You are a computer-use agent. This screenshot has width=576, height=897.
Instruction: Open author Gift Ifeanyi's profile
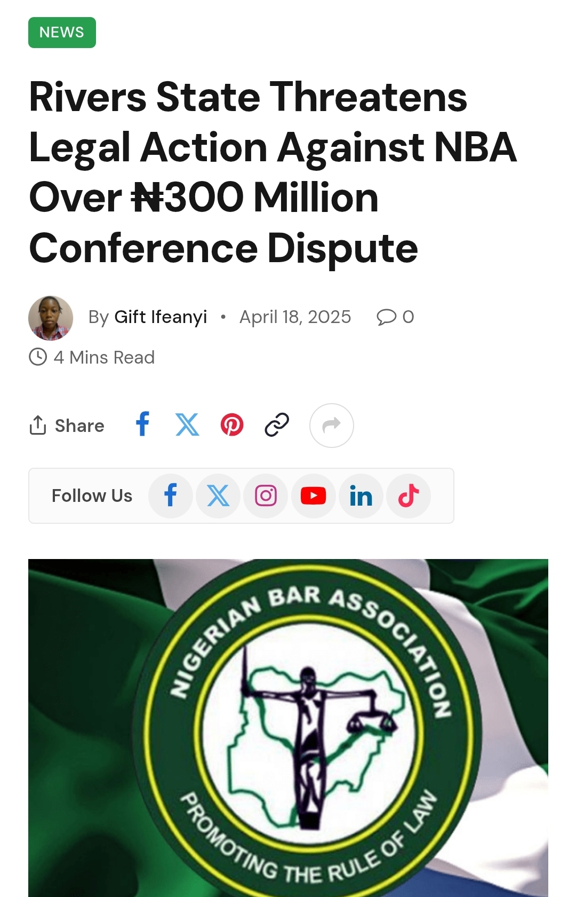point(161,317)
